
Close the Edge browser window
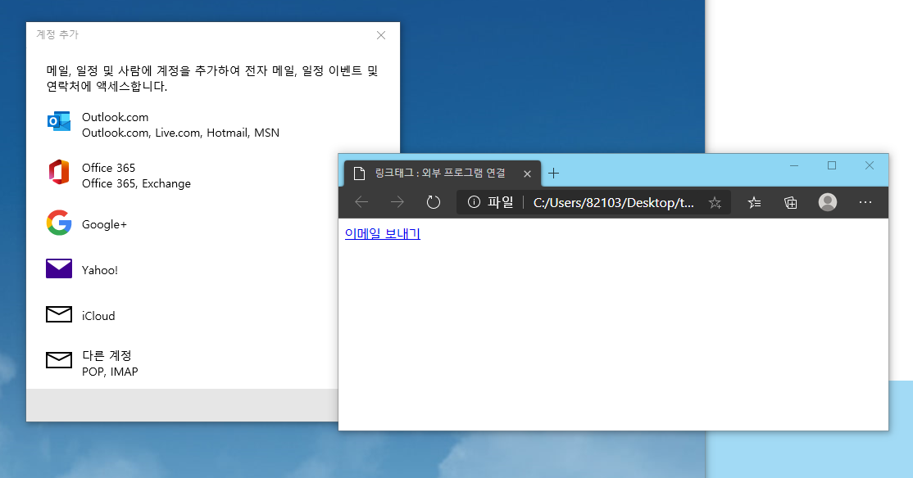pos(870,165)
